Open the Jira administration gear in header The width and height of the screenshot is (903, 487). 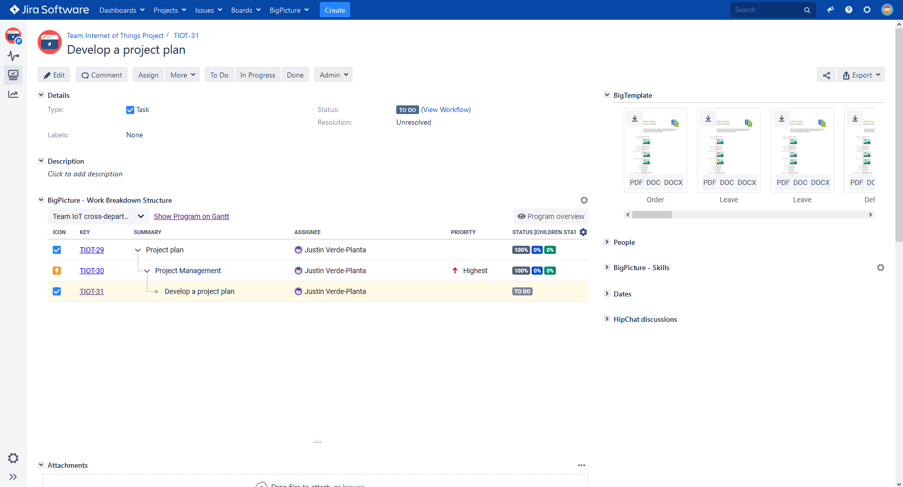click(867, 10)
